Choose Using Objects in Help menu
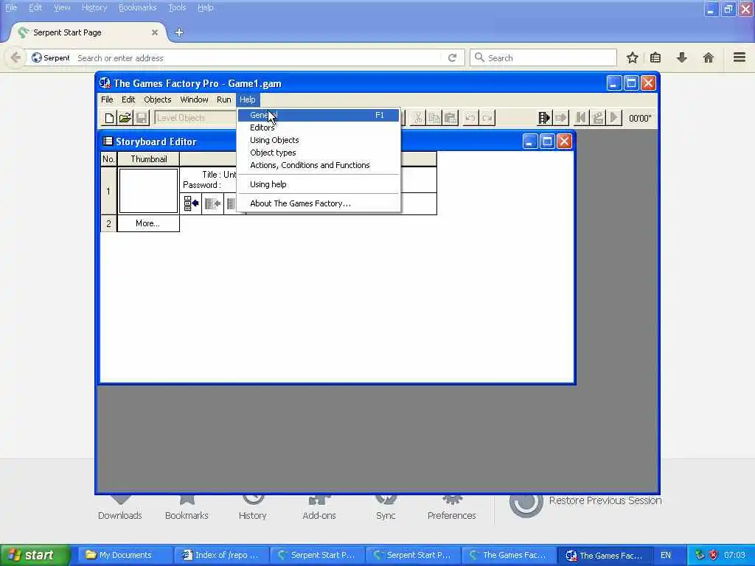 [319, 140]
